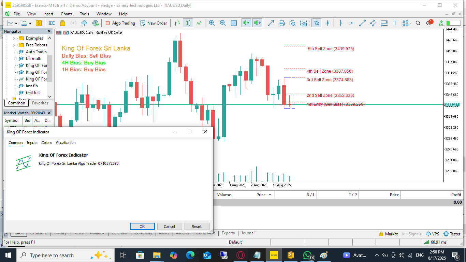The image size is (466, 262).
Task: Zoom in on the chart
Action: (212, 23)
